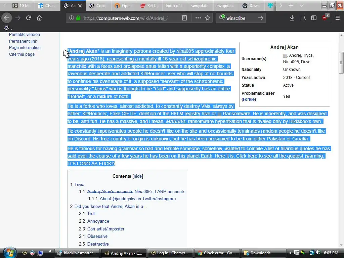Image resolution: width=344 pixels, height=258 pixels.
Task: Click the page vertical scrollbar thumb
Action: click(341, 63)
